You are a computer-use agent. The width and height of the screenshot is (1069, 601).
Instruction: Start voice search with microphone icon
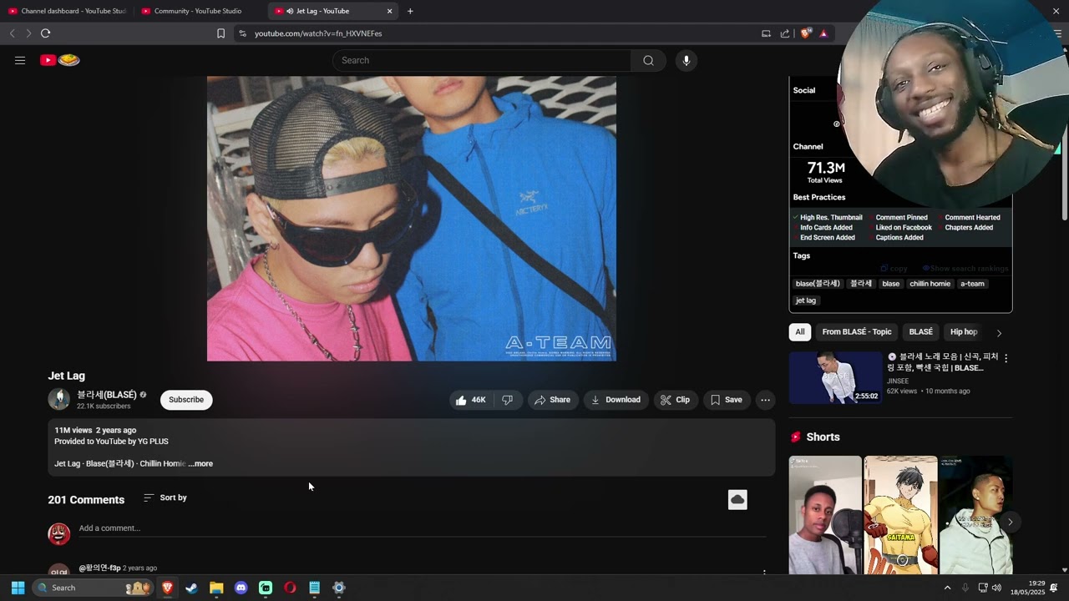tap(686, 60)
